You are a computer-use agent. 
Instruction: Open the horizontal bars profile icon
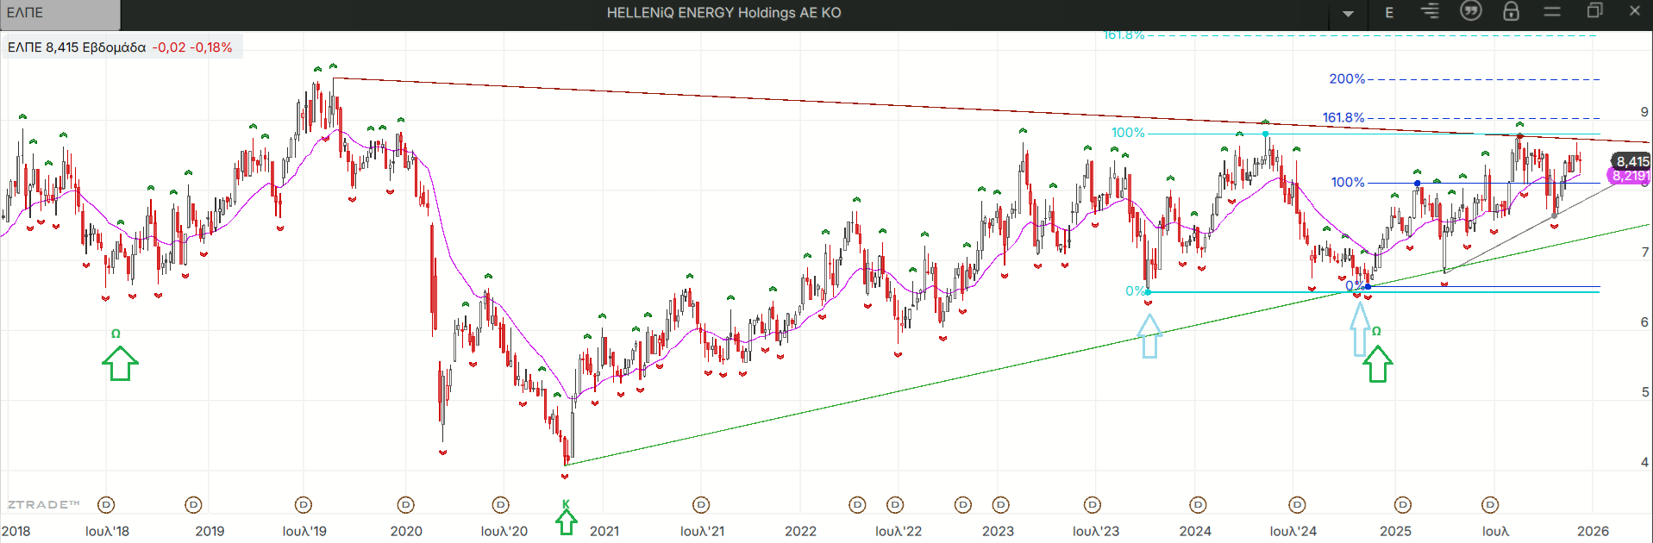1430,11
